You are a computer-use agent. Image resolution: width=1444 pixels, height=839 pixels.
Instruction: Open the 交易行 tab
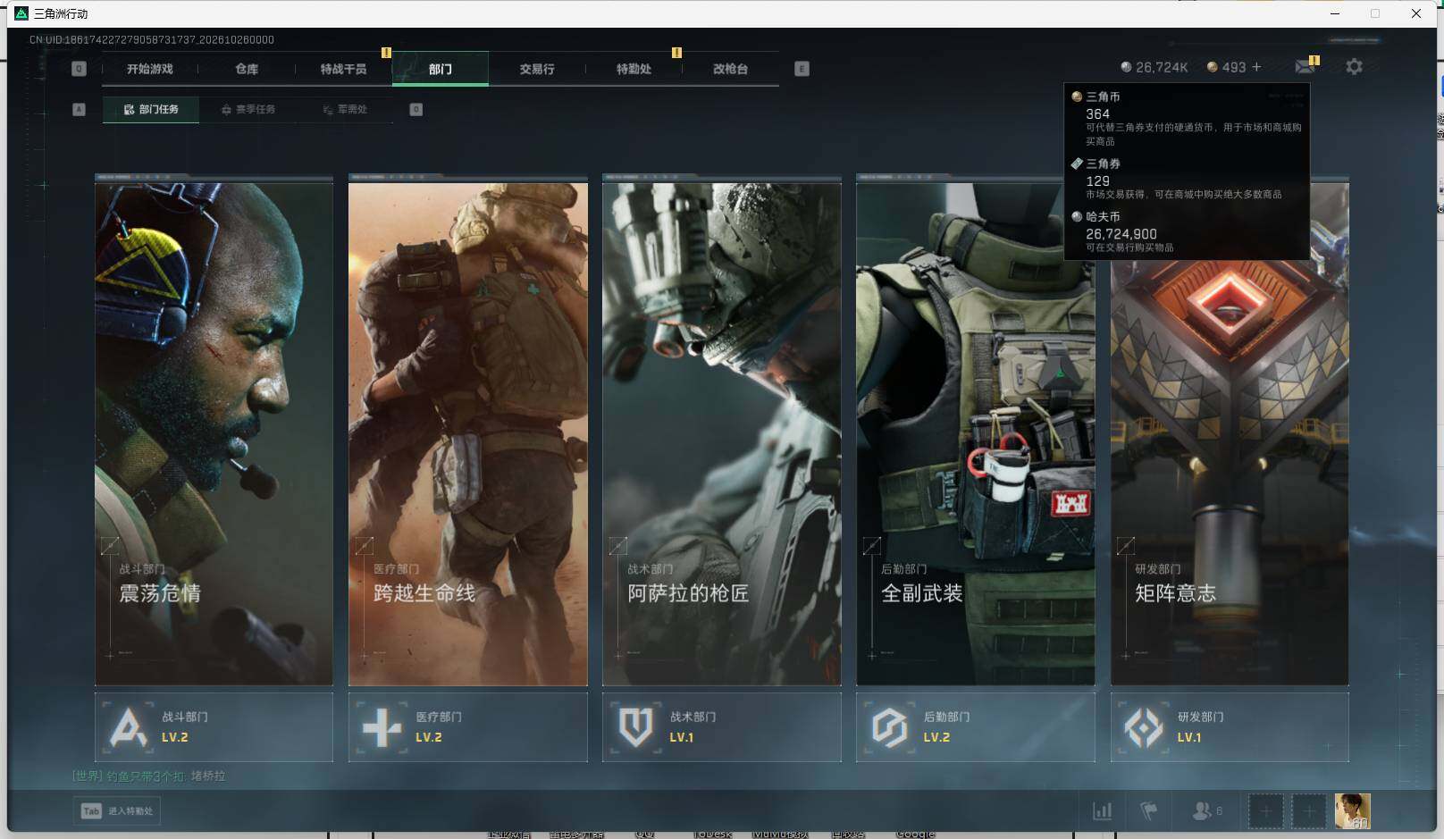point(537,69)
